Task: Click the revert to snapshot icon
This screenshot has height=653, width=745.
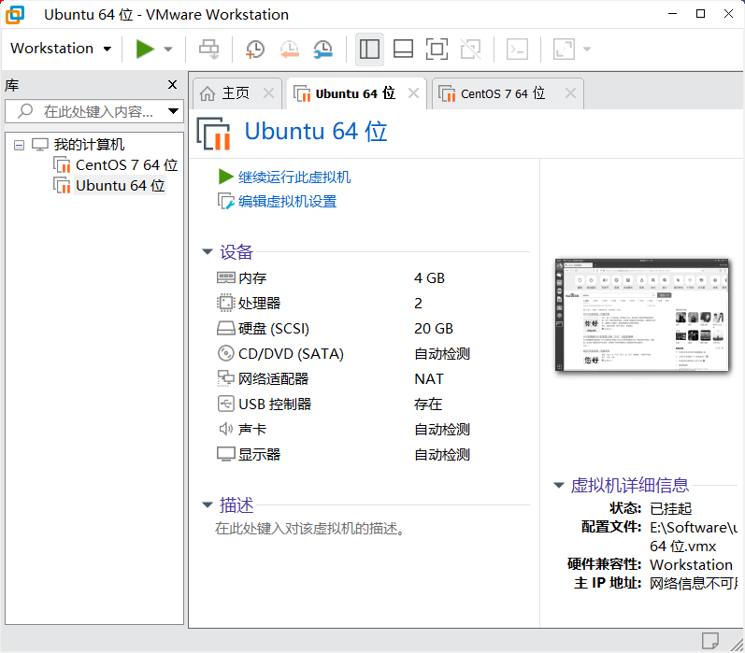Action: click(x=290, y=50)
